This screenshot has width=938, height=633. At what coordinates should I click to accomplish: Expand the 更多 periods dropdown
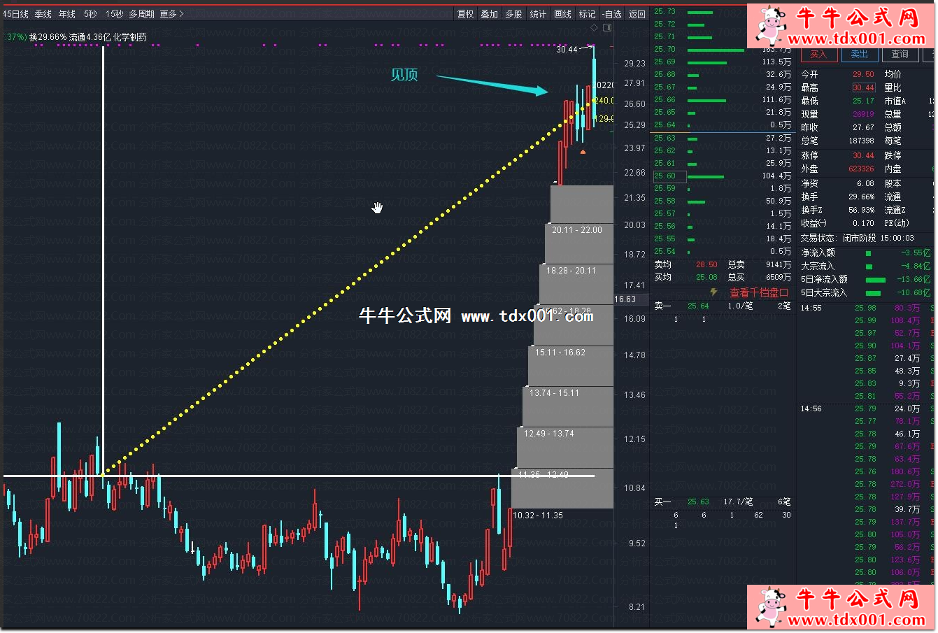click(x=171, y=14)
